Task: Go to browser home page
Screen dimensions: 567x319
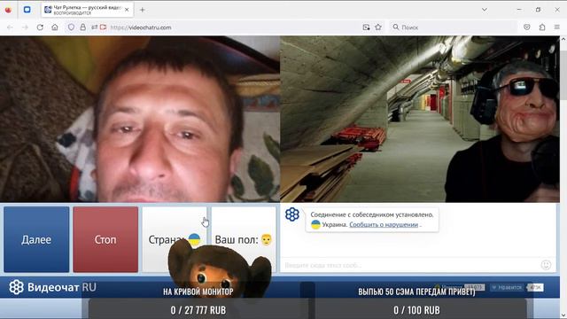Action: click(55, 27)
